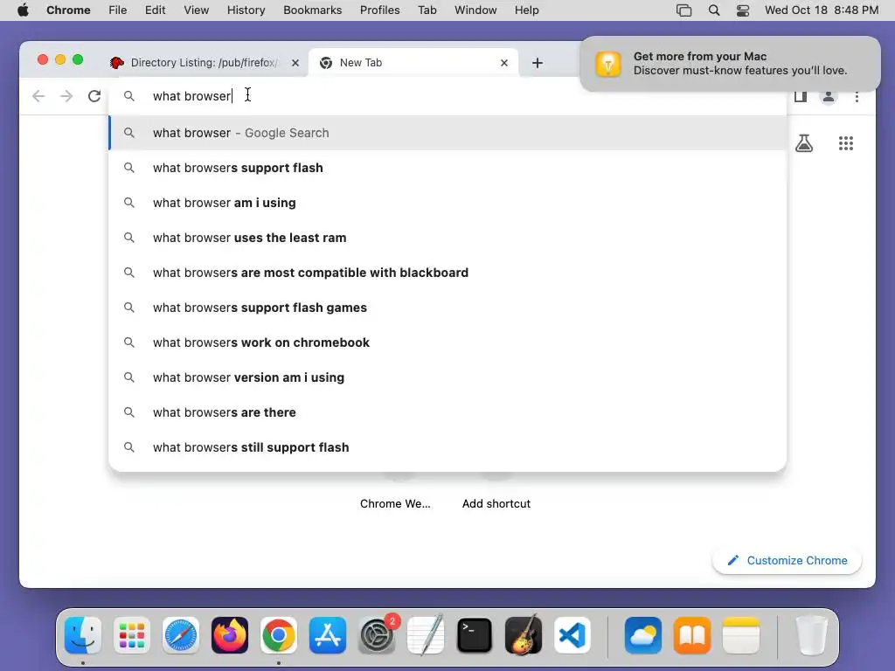Click the Chrome forward arrow button
The height and width of the screenshot is (671, 895).
66,96
